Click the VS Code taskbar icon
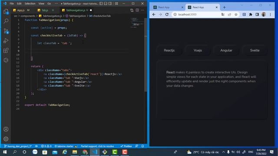Image resolution: width=278 pixels, height=156 pixels. click(x=95, y=152)
